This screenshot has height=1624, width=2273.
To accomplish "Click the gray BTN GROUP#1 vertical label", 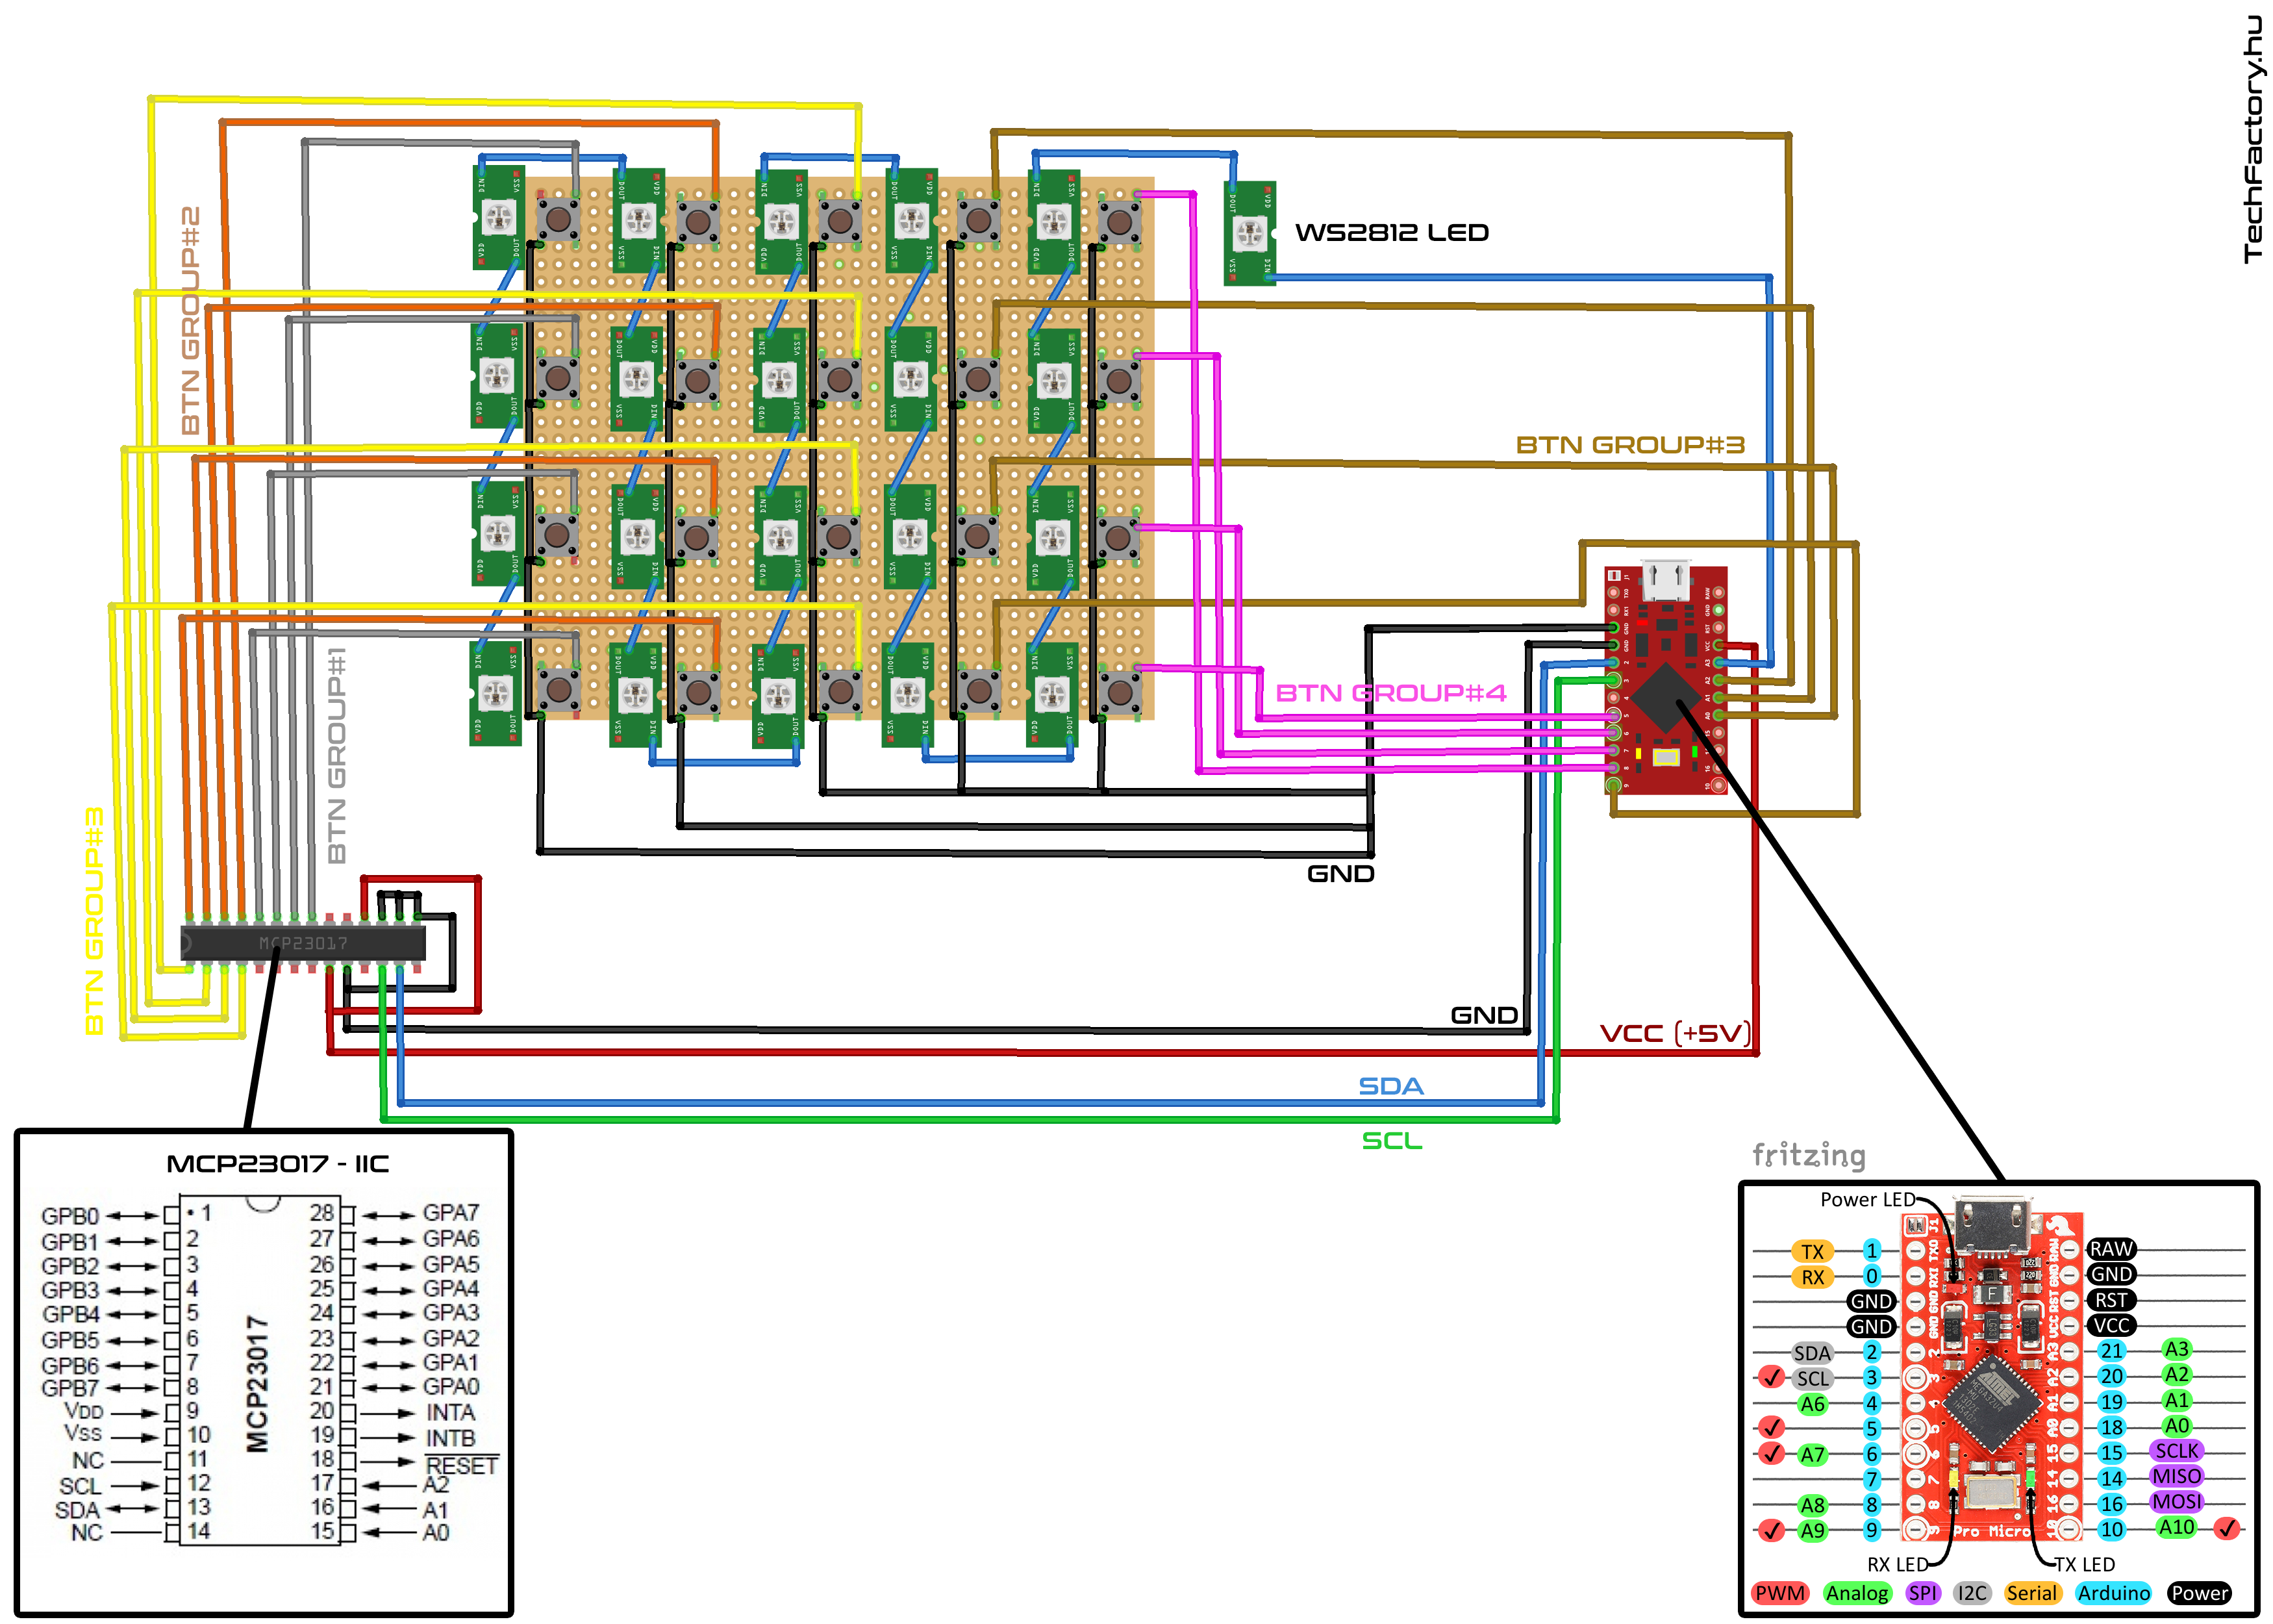I will coord(337,756).
